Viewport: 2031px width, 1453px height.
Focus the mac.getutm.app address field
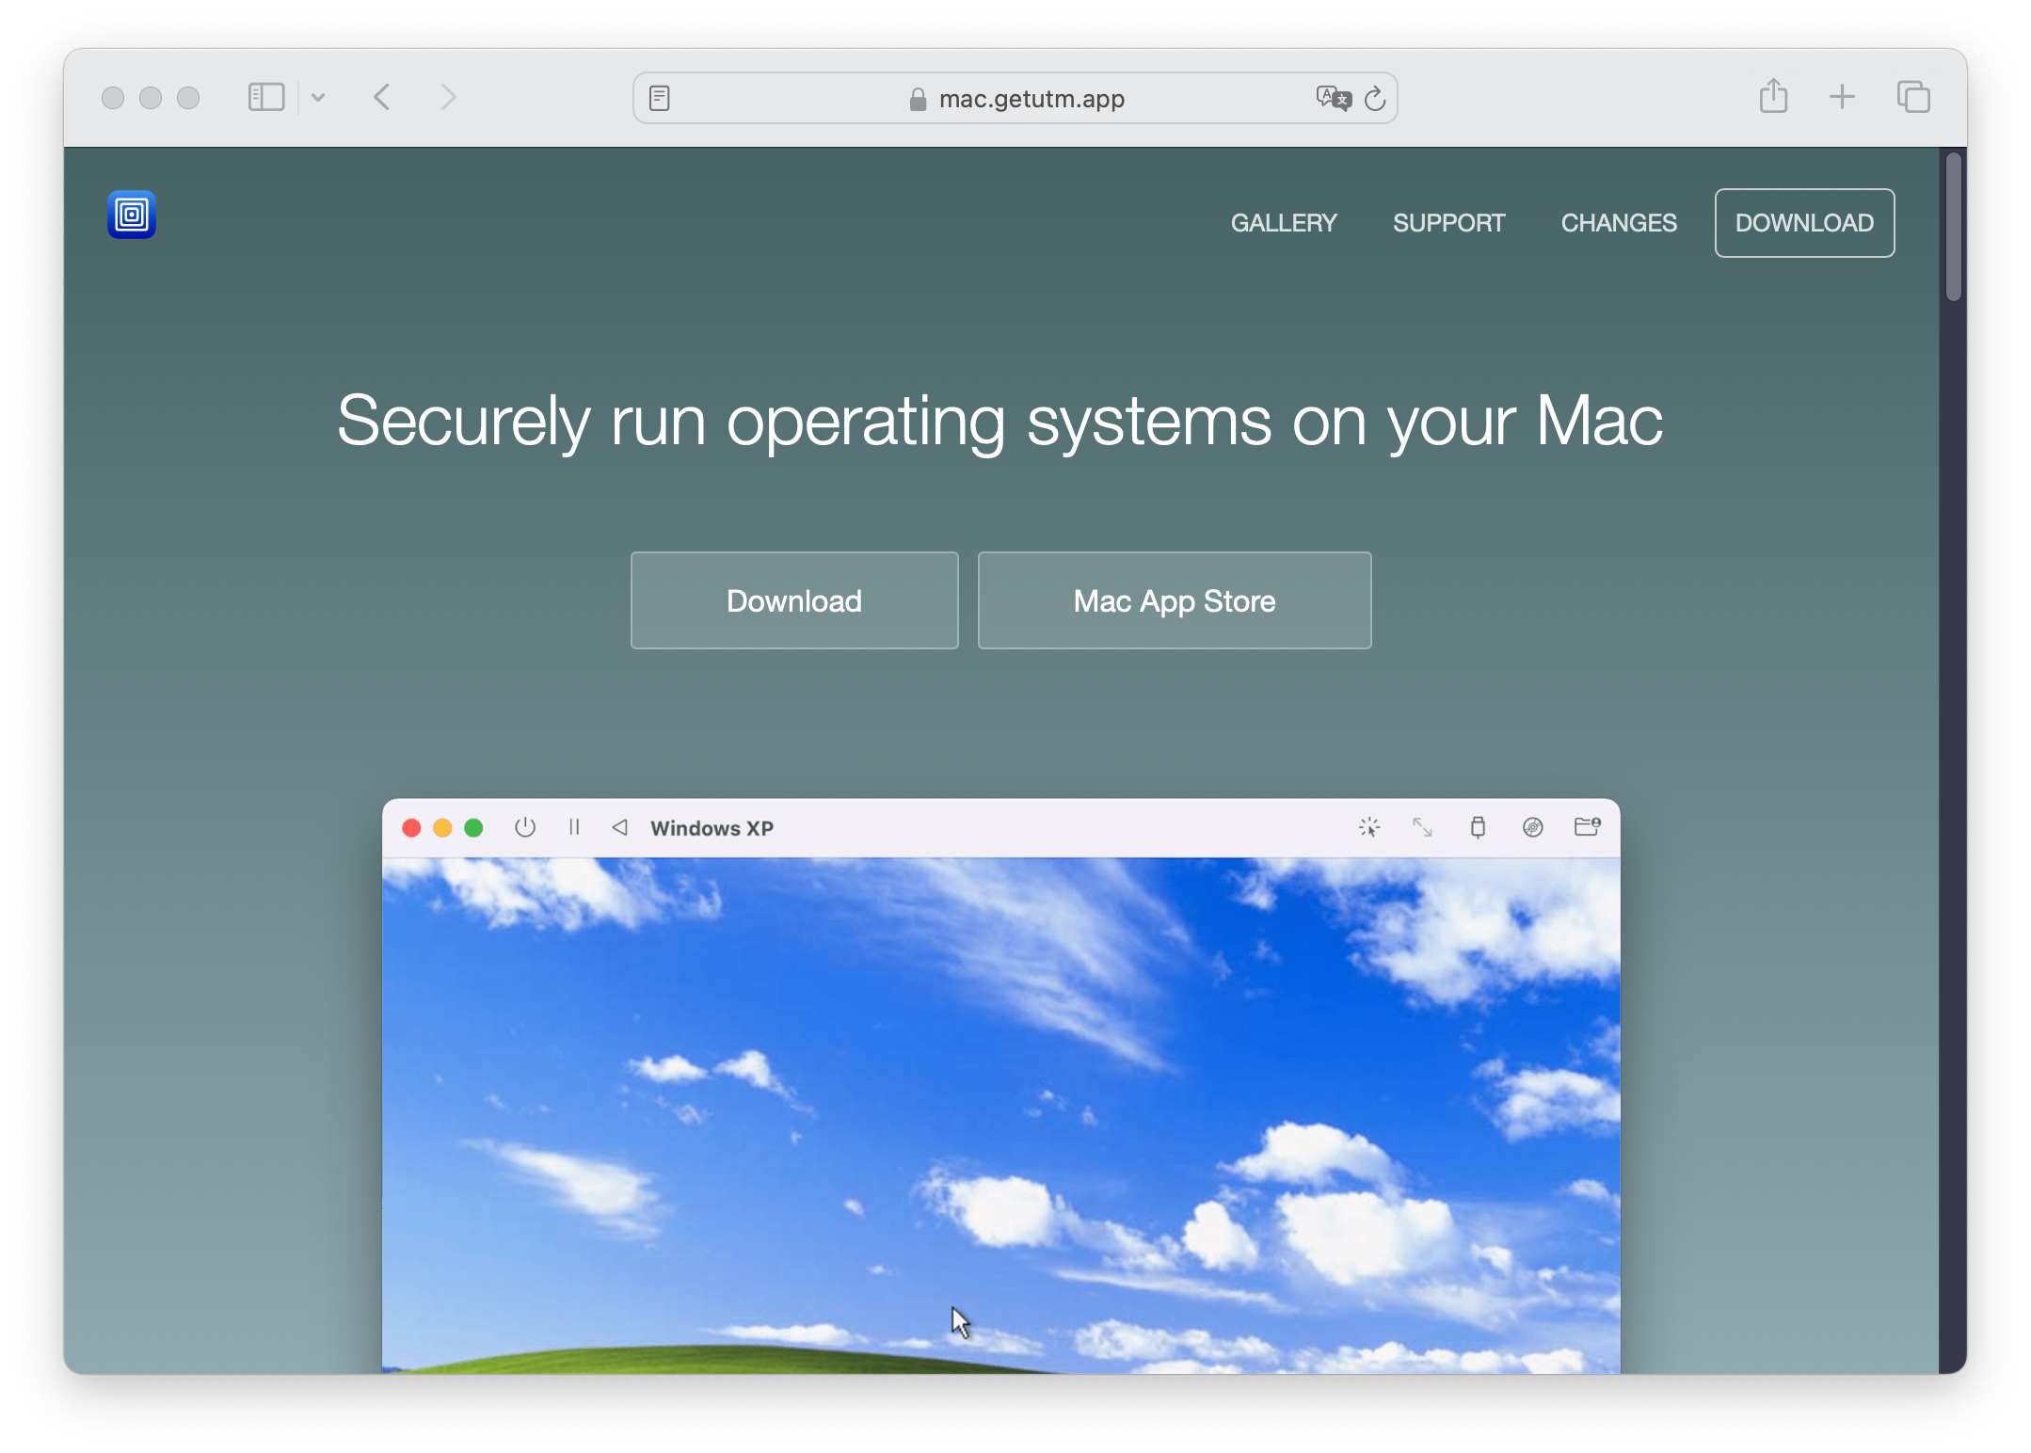(x=1016, y=98)
